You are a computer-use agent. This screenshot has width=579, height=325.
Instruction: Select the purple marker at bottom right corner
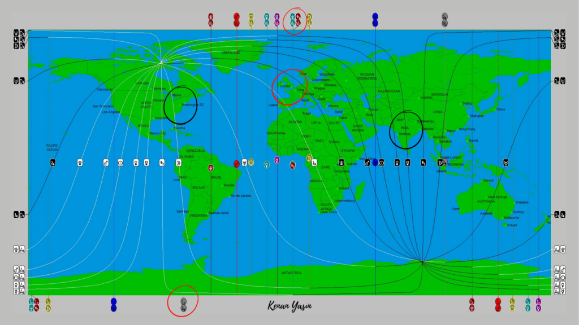coord(538,305)
